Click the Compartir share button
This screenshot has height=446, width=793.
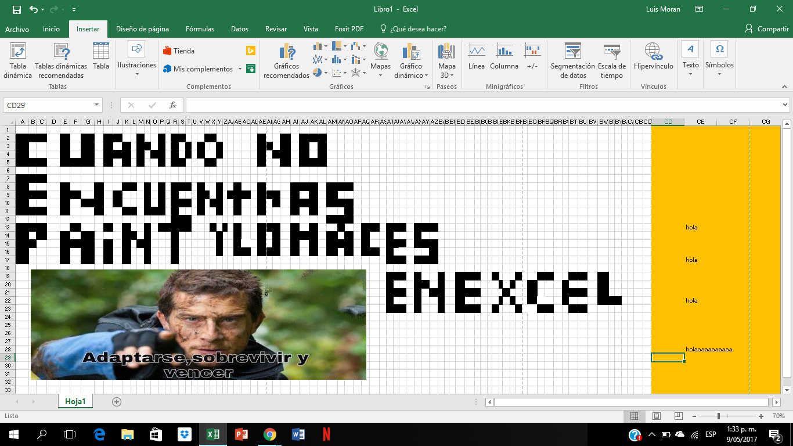[x=766, y=29]
